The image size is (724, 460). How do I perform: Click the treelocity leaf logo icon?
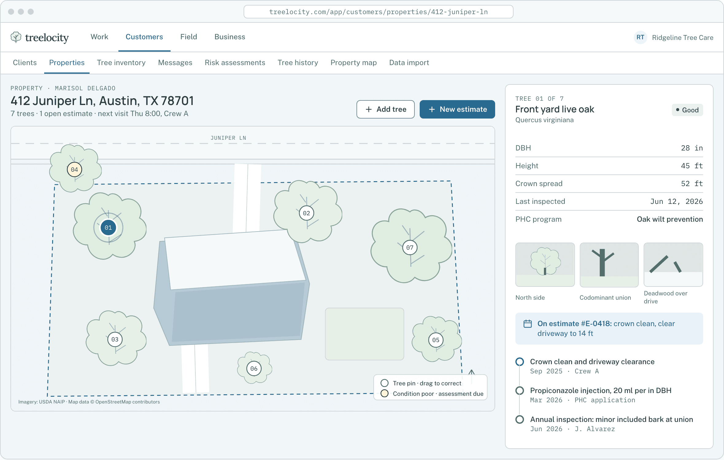click(x=16, y=37)
